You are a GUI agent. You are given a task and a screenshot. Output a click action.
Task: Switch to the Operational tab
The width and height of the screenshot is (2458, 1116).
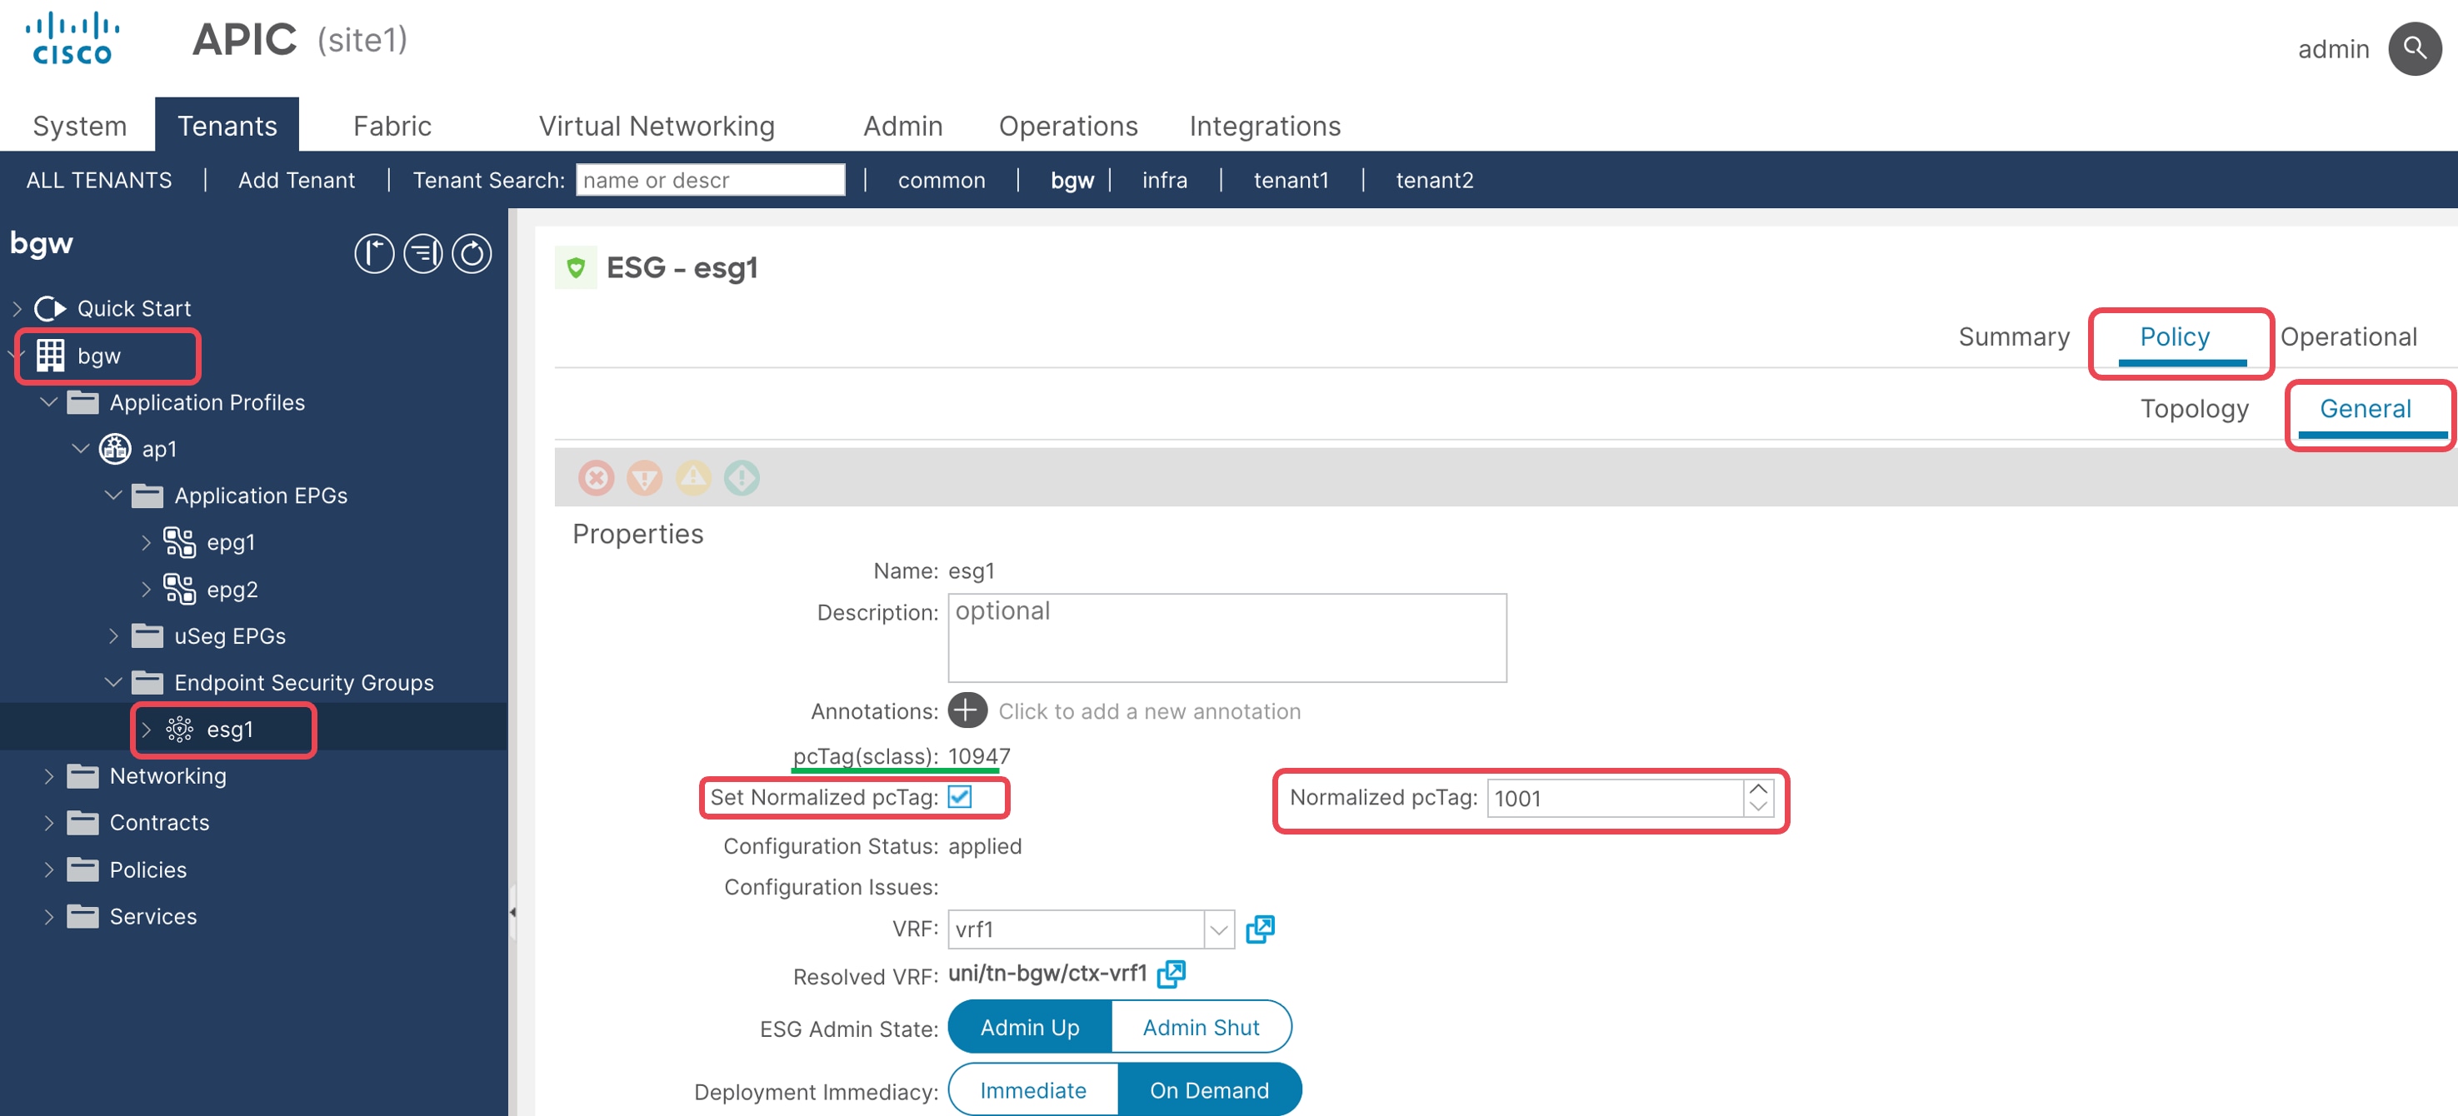(x=2347, y=336)
